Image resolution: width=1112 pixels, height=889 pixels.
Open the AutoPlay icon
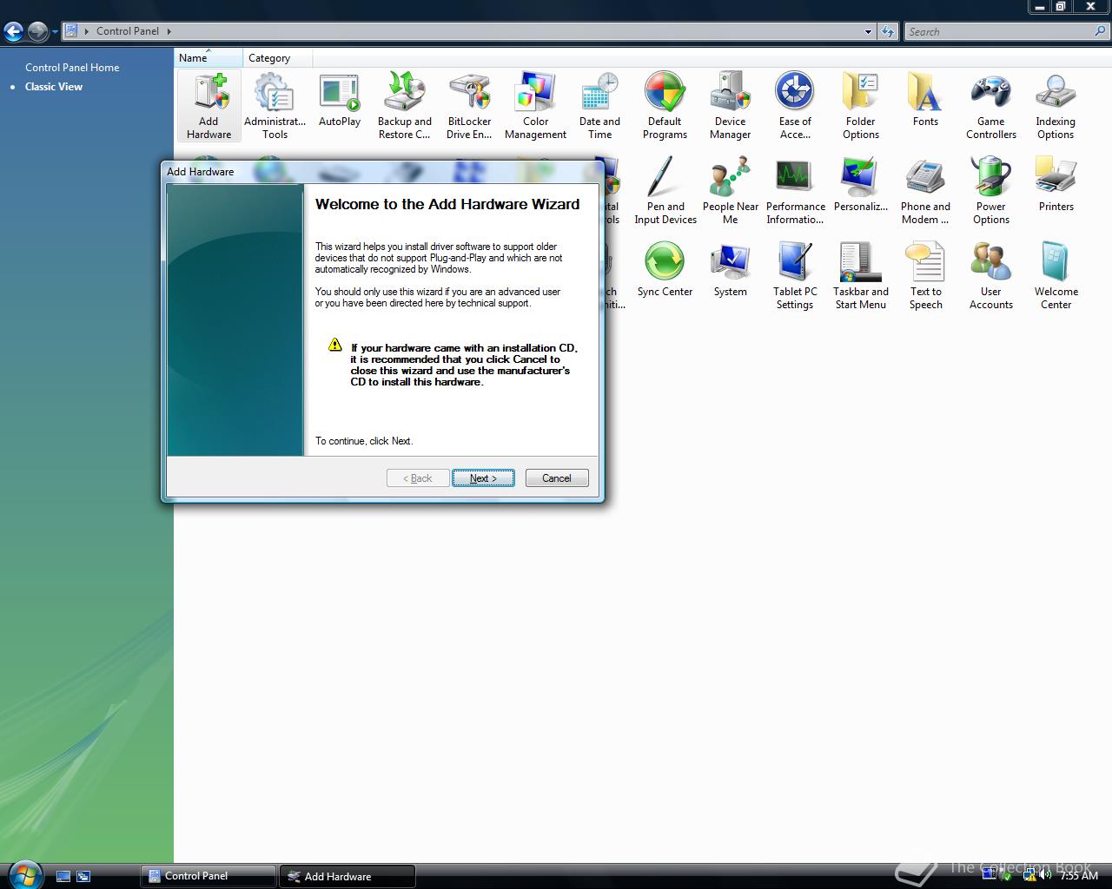click(x=340, y=100)
